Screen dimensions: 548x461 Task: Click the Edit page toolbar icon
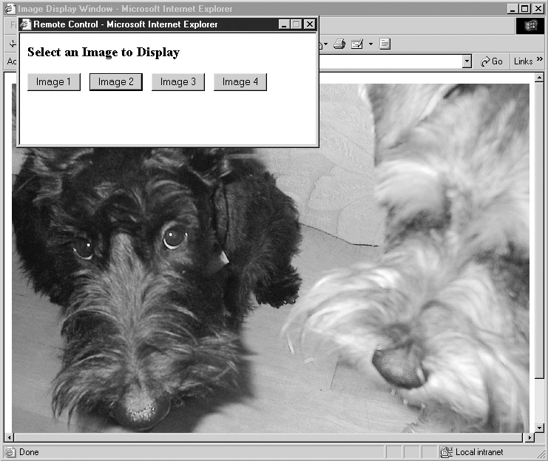[x=357, y=44]
